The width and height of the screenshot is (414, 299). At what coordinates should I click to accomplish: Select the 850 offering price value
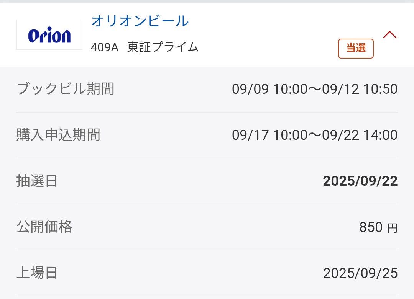(371, 227)
